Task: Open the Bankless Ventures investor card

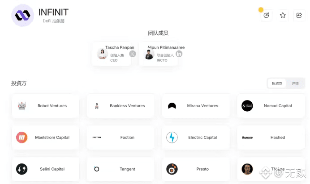Action: point(121,106)
